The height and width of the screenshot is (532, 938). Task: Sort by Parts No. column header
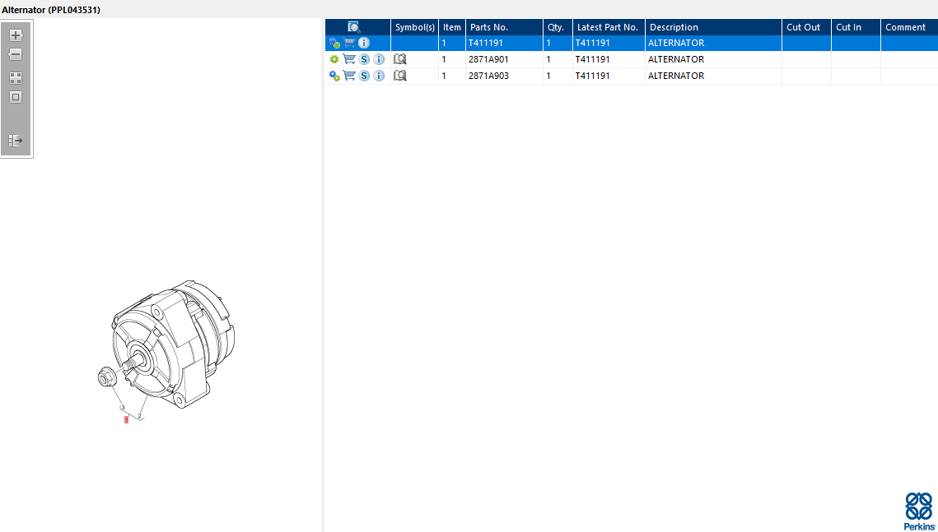tap(504, 27)
